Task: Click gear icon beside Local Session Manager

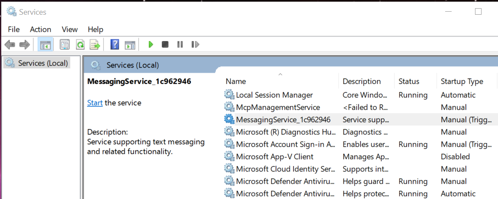Action: coord(229,95)
